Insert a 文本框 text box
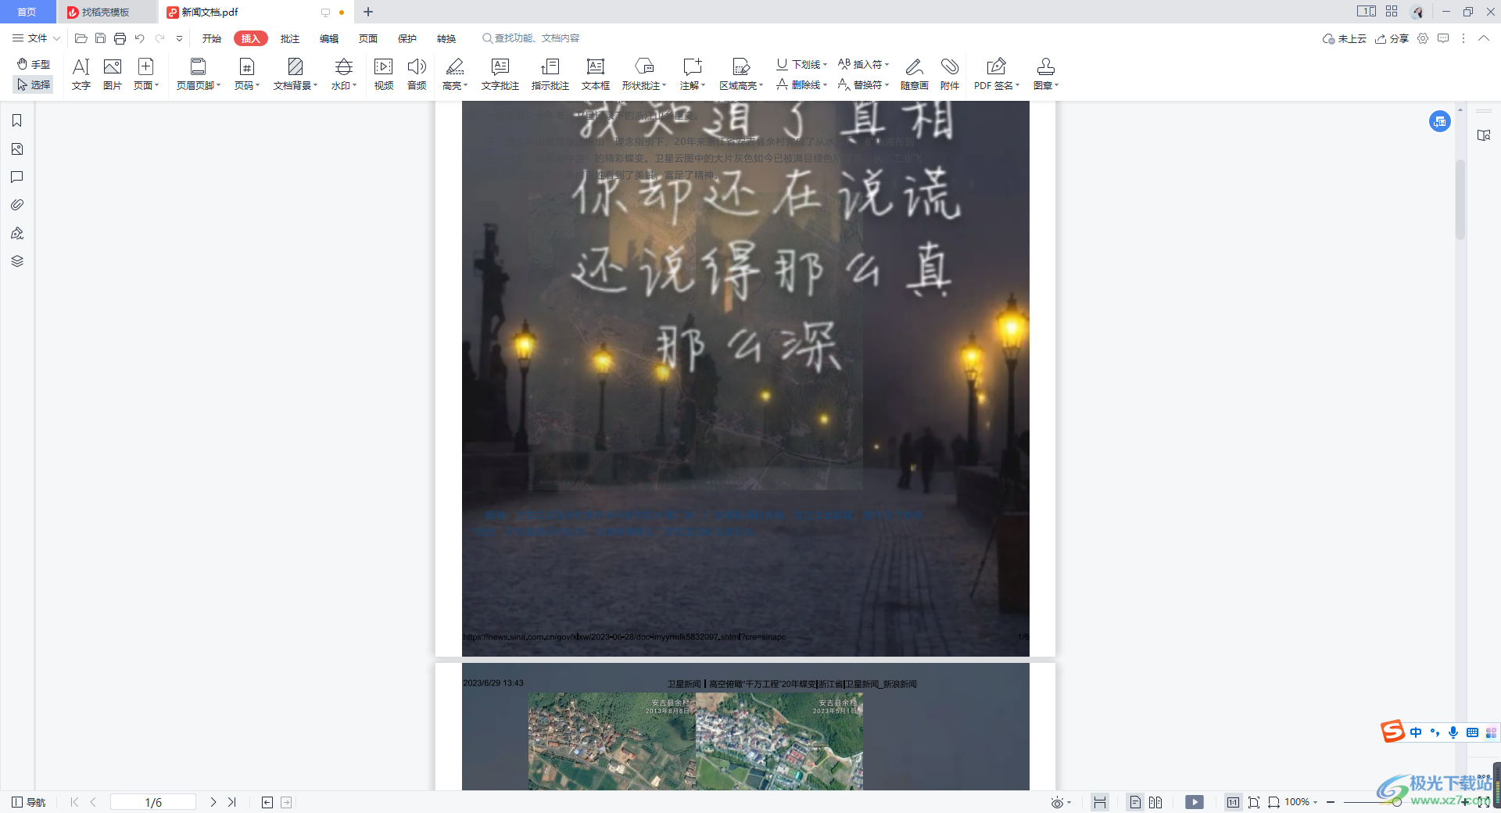Screen dimensions: 1501x813 pyautogui.click(x=596, y=74)
